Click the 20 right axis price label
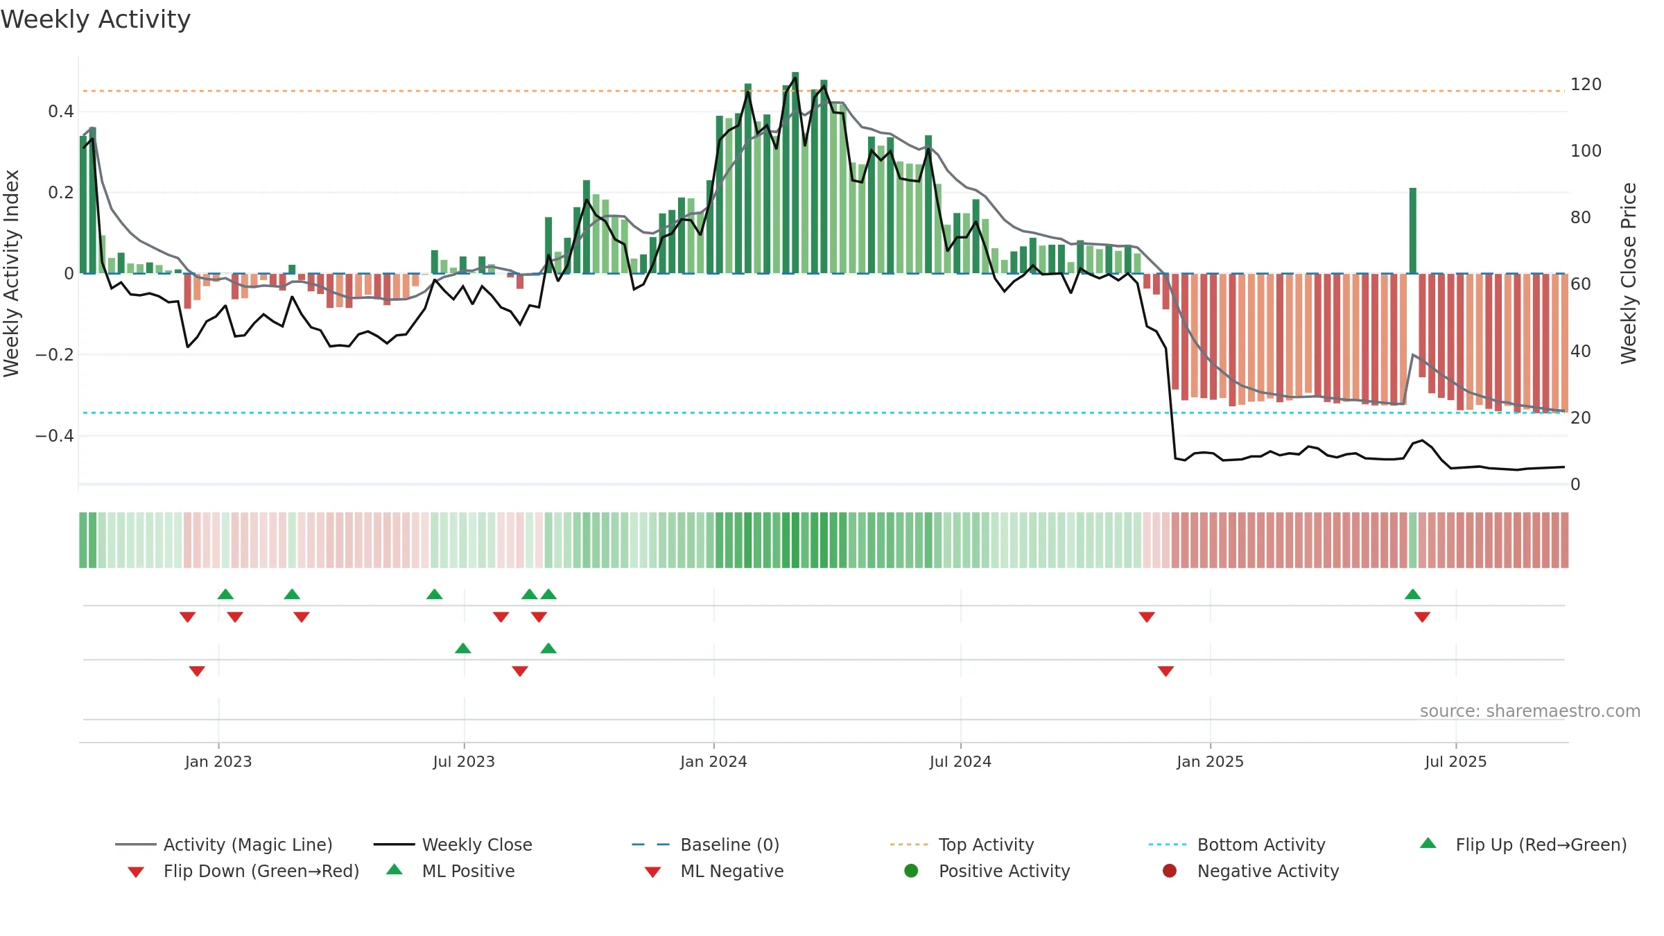This screenshot has height=936, width=1664. (1581, 417)
